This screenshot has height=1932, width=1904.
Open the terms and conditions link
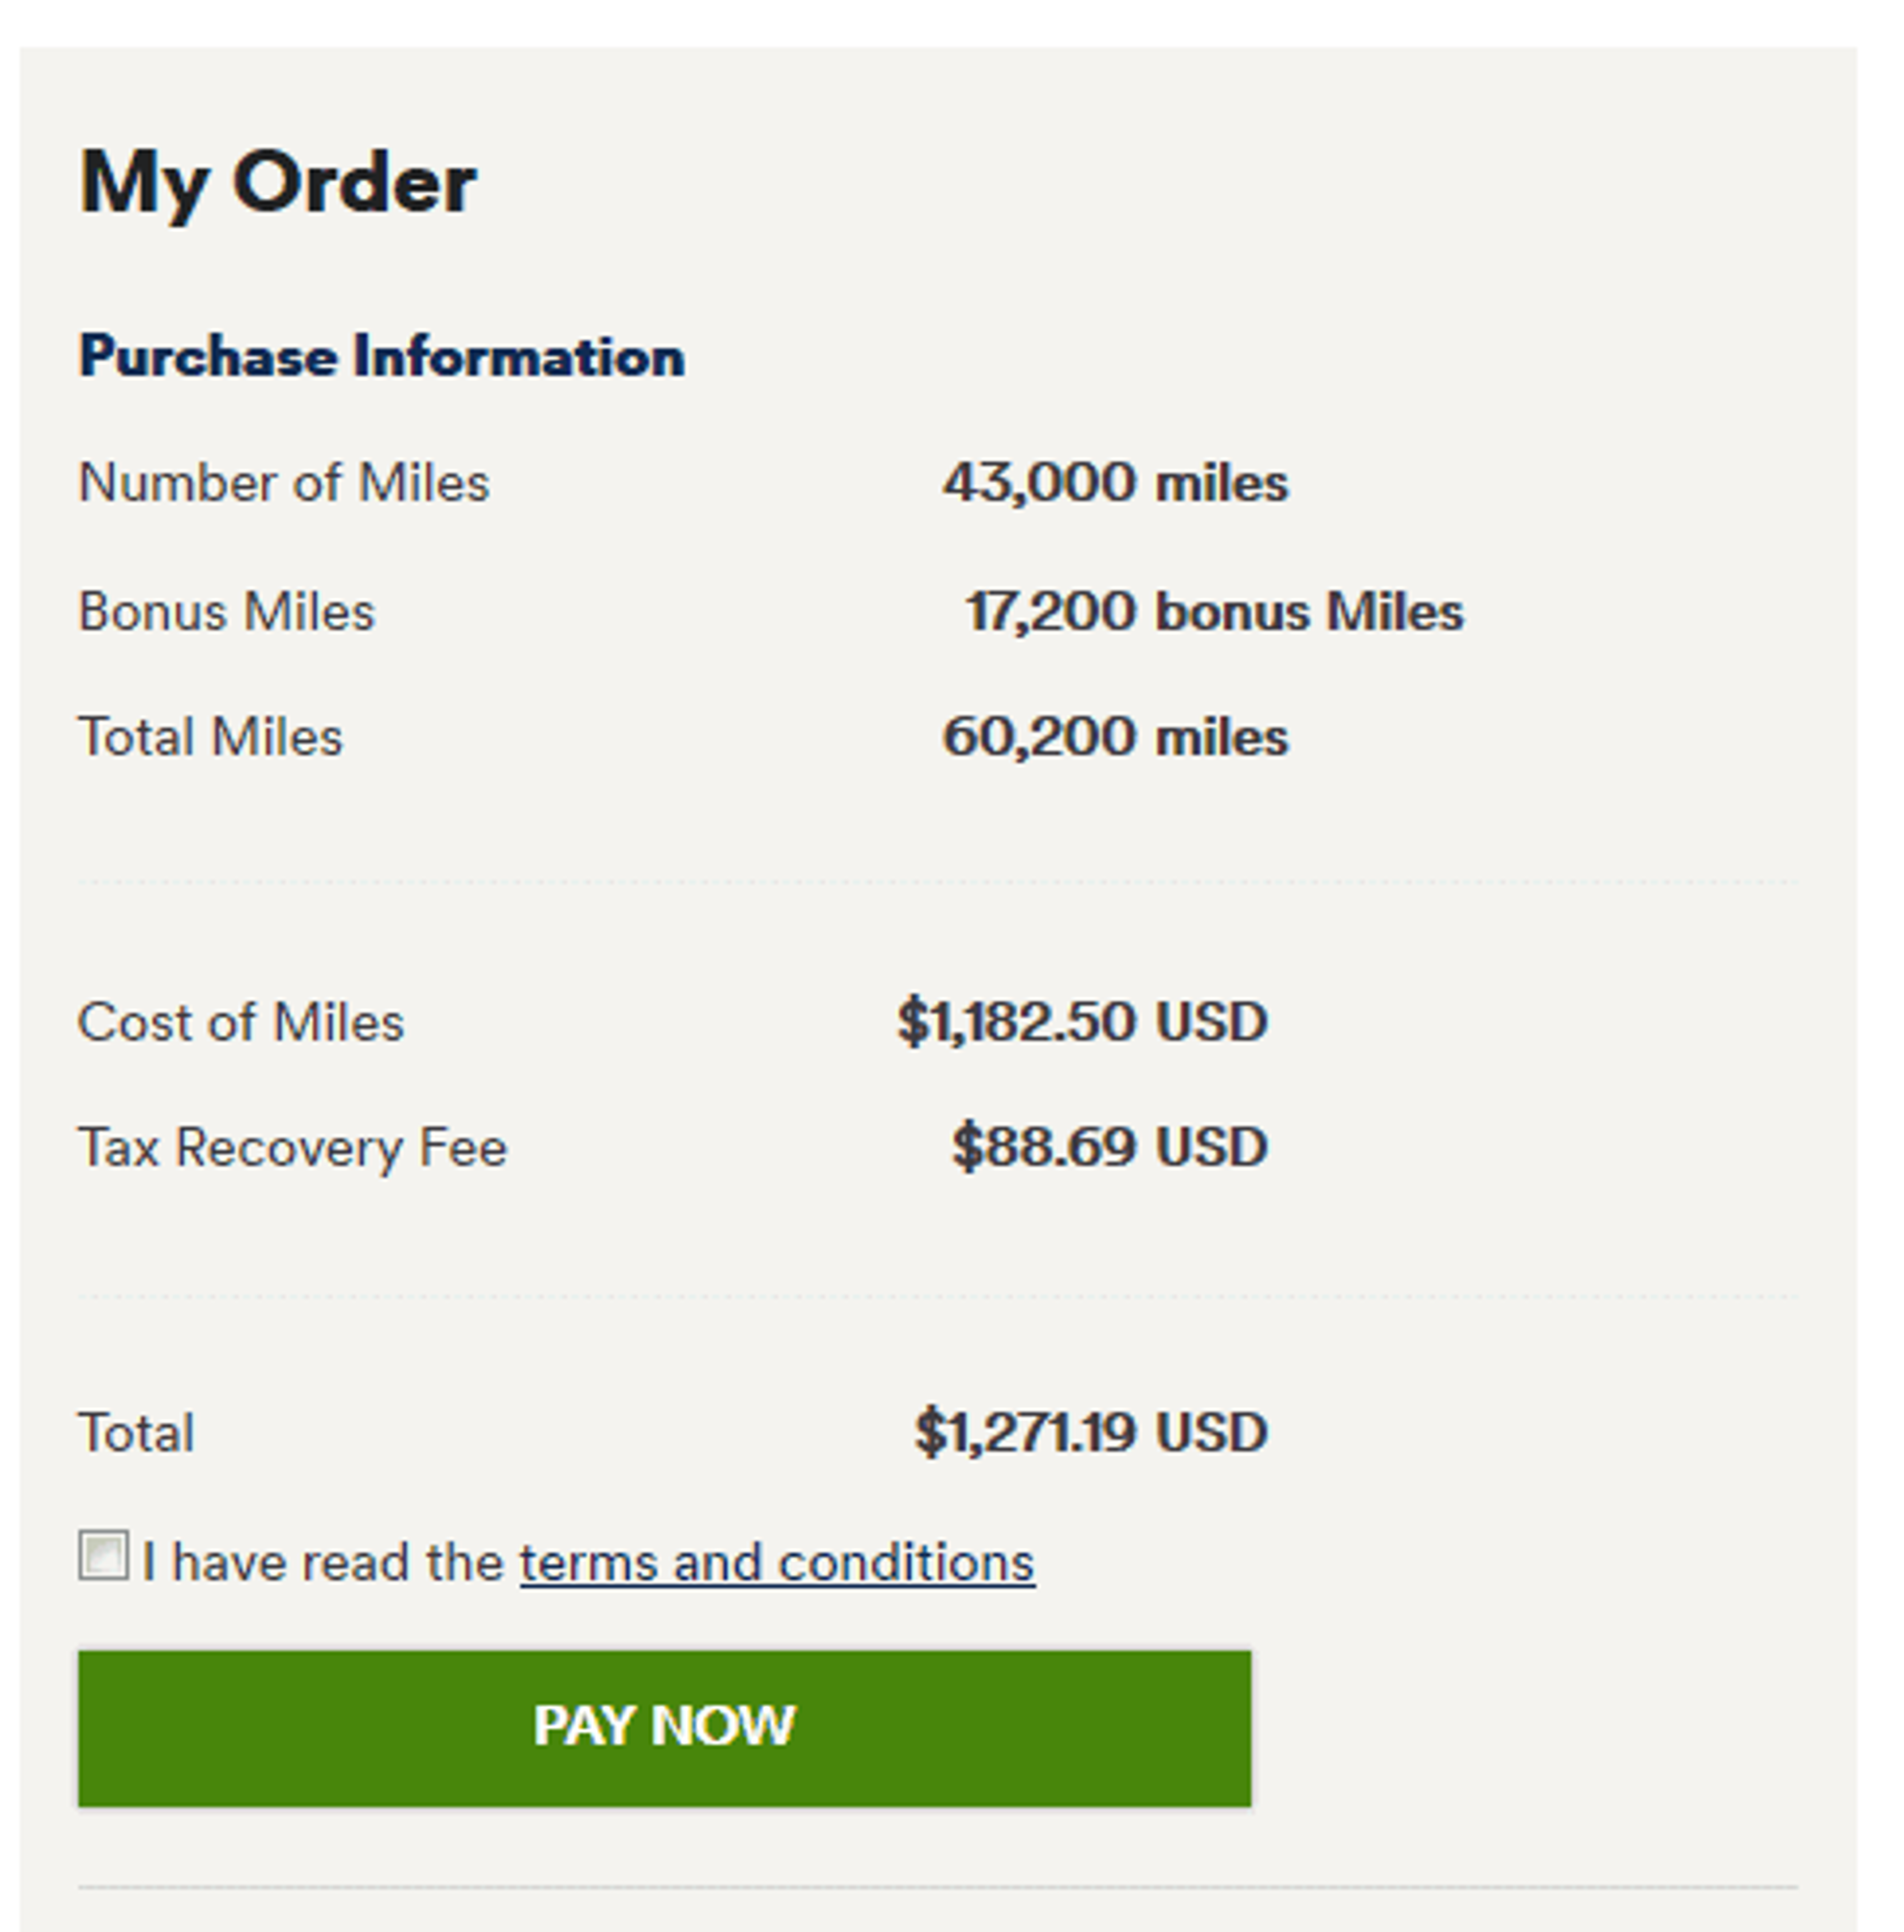coord(776,1563)
